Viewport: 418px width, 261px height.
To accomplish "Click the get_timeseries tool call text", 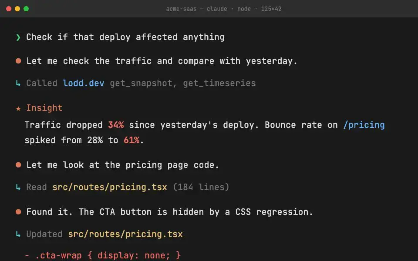I will click(x=219, y=84).
